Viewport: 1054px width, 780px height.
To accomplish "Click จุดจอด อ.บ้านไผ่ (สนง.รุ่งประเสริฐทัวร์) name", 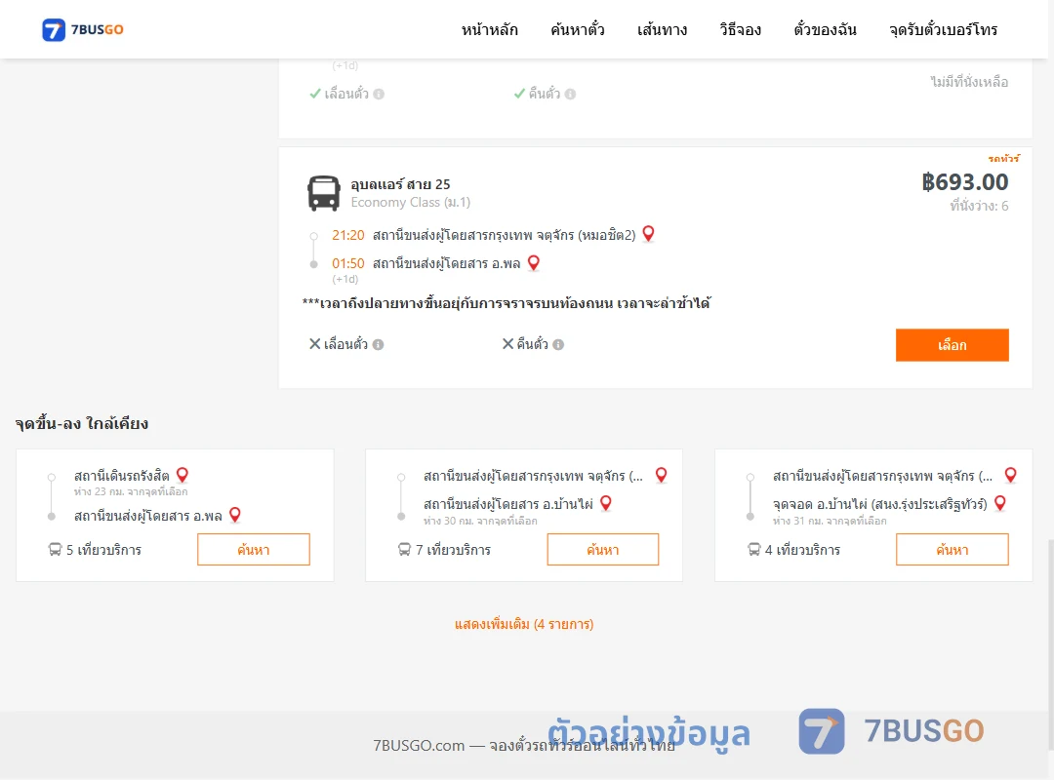I will (880, 504).
